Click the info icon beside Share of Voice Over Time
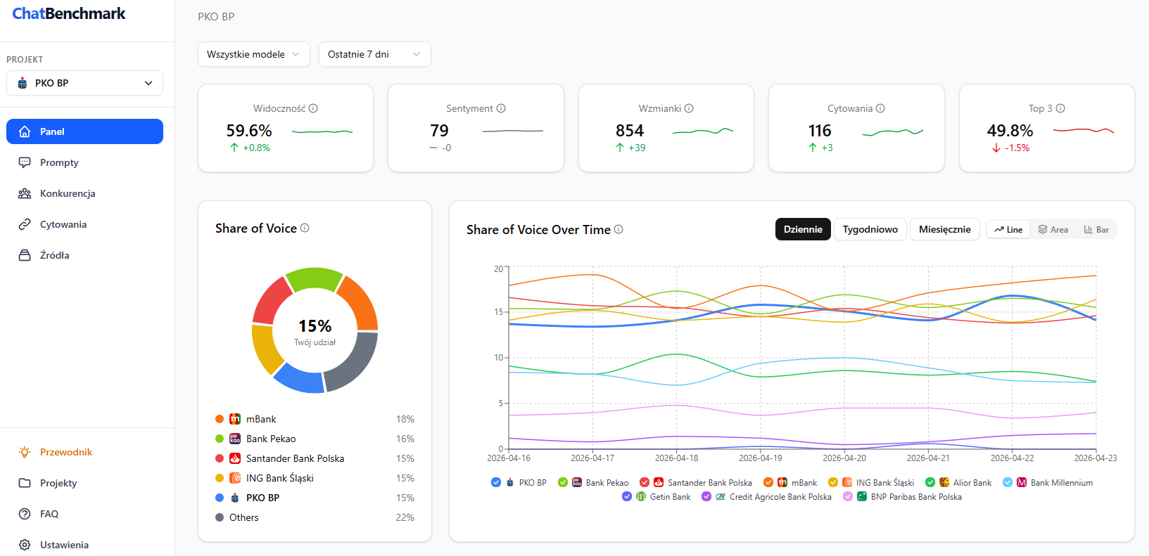The image size is (1149, 556). click(x=618, y=229)
